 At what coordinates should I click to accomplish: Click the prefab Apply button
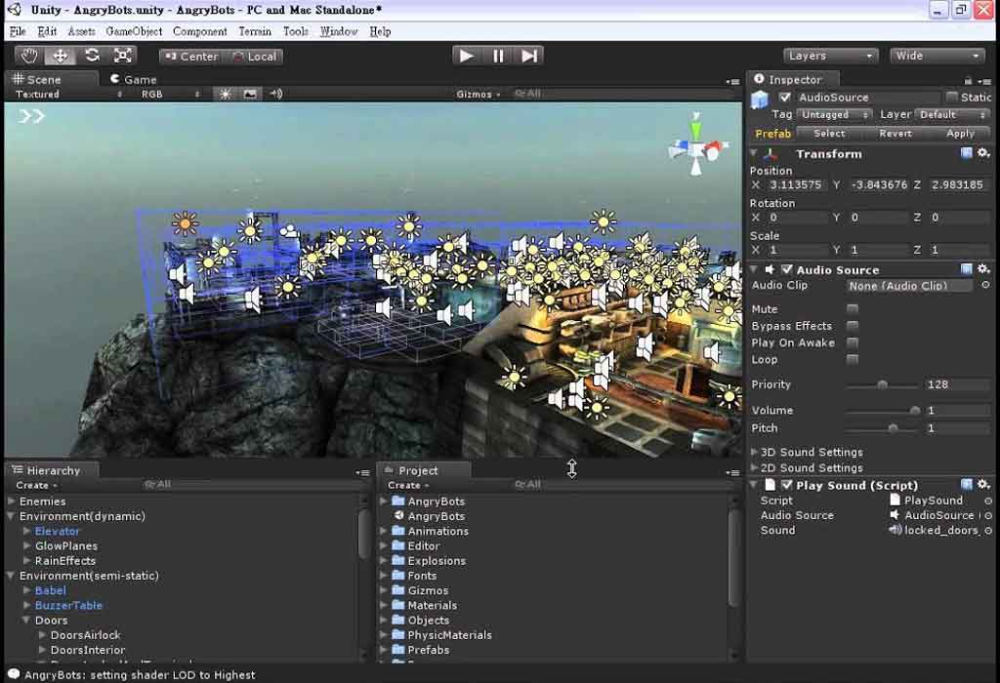[960, 133]
